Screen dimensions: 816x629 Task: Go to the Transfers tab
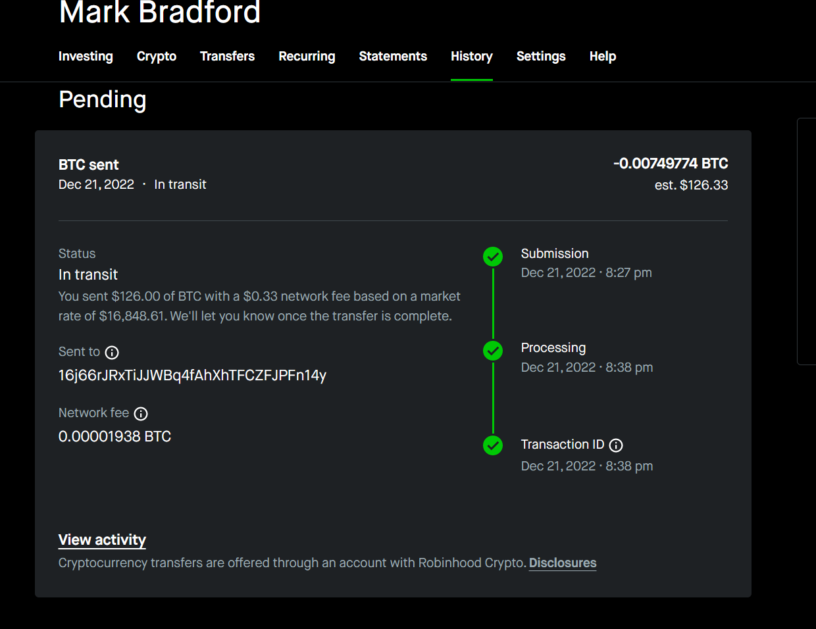point(227,57)
